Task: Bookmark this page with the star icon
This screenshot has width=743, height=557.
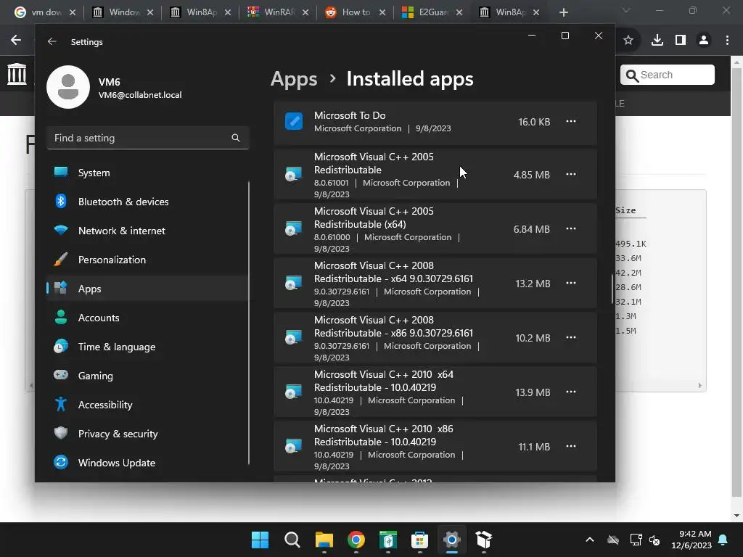Action: (628, 41)
